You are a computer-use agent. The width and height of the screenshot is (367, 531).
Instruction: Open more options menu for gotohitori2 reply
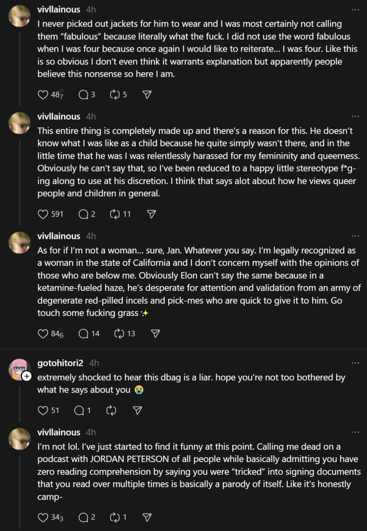(x=355, y=363)
